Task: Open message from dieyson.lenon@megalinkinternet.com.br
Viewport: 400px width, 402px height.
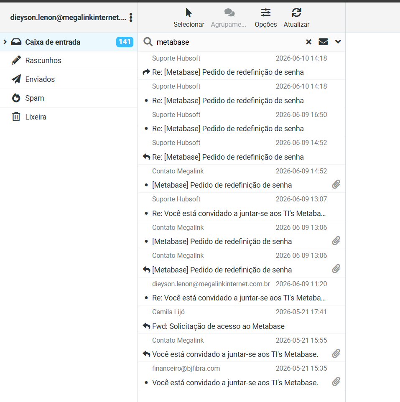Action: [242, 291]
